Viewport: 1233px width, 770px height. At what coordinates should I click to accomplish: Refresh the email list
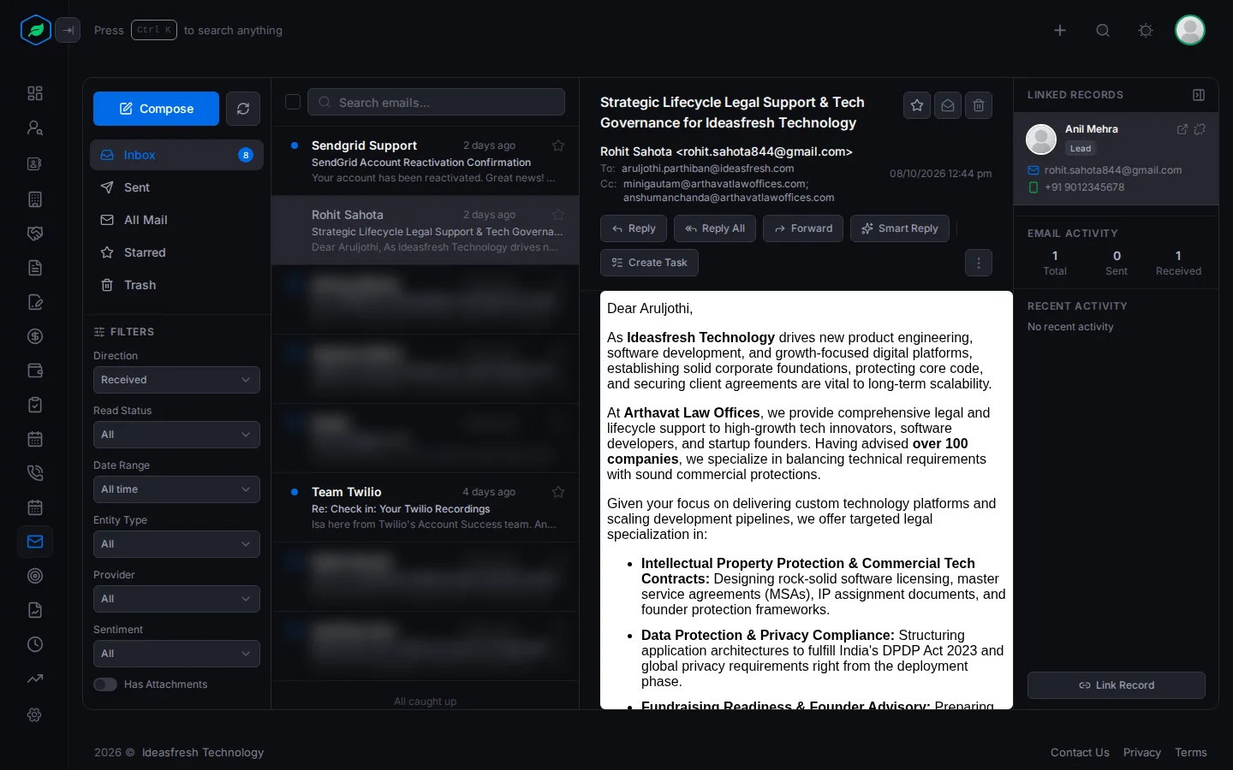pos(243,109)
